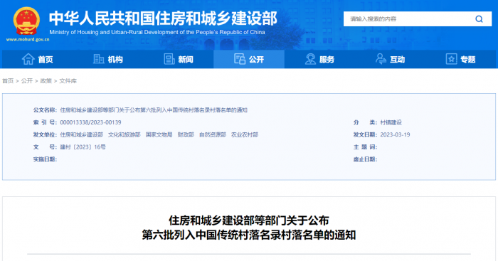Select issuing unit 国家文物局
The height and width of the screenshot is (261, 498).
pos(159,134)
